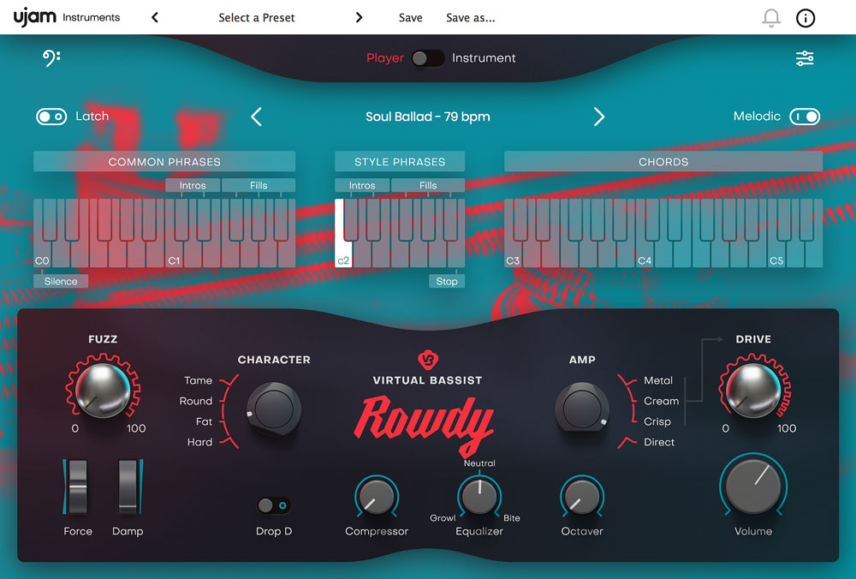This screenshot has width=856, height=579.
Task: Play the C0 key
Action: pos(42,254)
